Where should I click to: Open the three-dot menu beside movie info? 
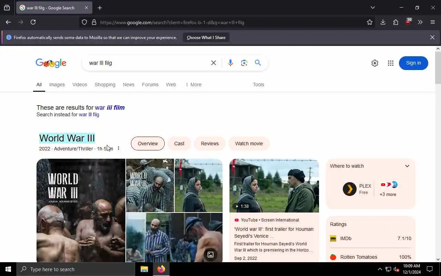pyautogui.click(x=119, y=148)
